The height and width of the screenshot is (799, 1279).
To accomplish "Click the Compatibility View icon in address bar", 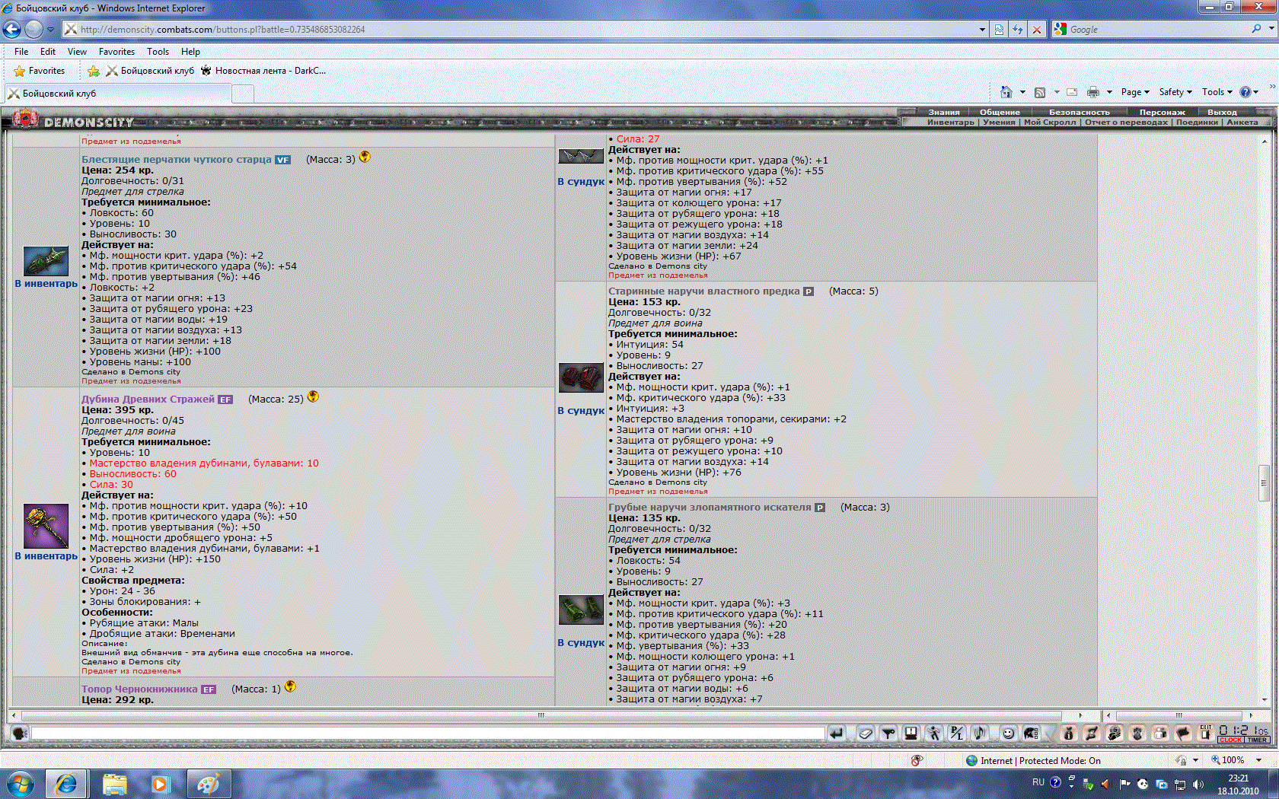I will point(1000,30).
